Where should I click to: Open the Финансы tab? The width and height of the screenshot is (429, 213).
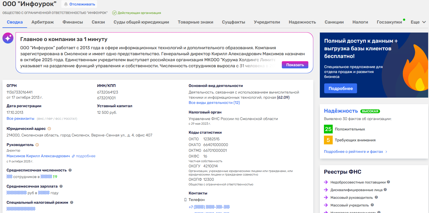(73, 22)
